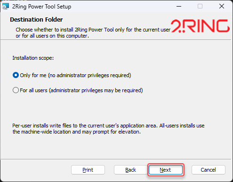The image size is (233, 182).
Task: Click the 'Choose whether to install' instruction text
Action: point(93,33)
